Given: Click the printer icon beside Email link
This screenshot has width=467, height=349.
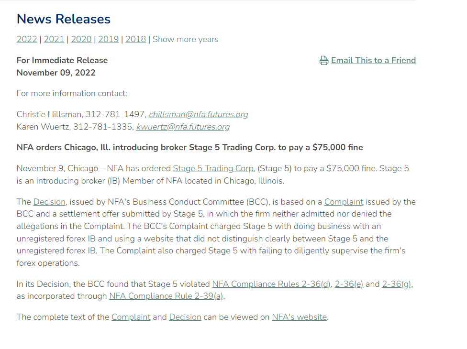Looking at the screenshot, I should [x=324, y=61].
